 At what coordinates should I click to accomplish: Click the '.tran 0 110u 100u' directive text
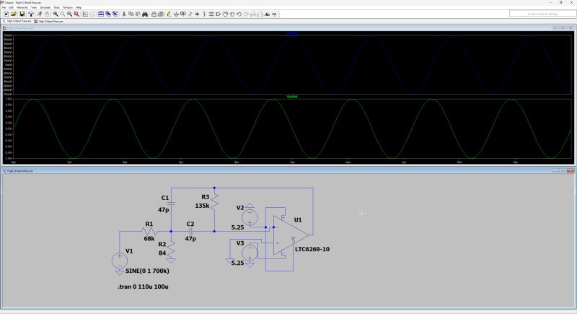point(143,287)
